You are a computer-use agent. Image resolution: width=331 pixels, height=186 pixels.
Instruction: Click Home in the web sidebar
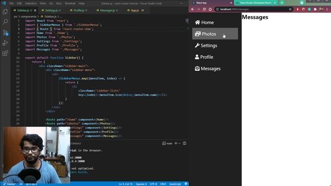pos(215,22)
